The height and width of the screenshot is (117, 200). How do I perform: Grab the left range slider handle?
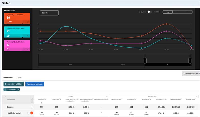[145, 61]
